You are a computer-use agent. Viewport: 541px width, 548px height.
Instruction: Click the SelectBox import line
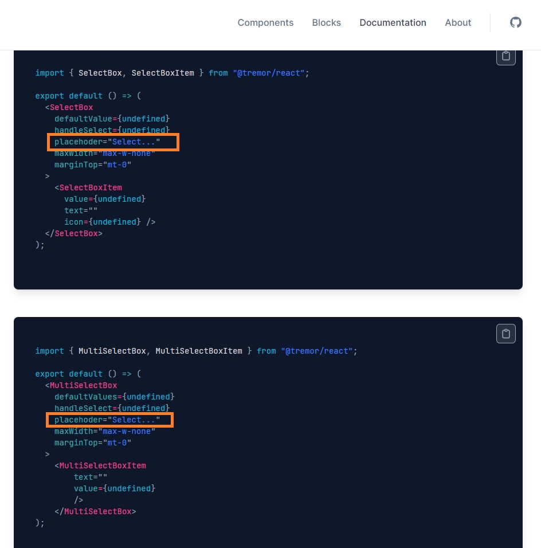[x=172, y=73]
